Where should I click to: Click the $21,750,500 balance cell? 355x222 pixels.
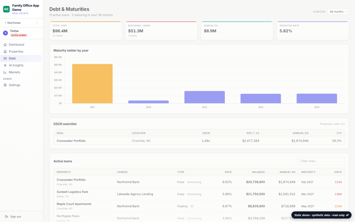click(255, 194)
